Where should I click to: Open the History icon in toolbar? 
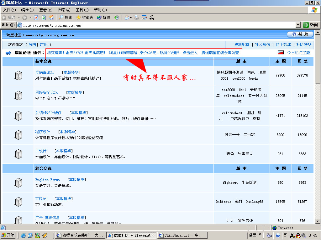click(117, 18)
